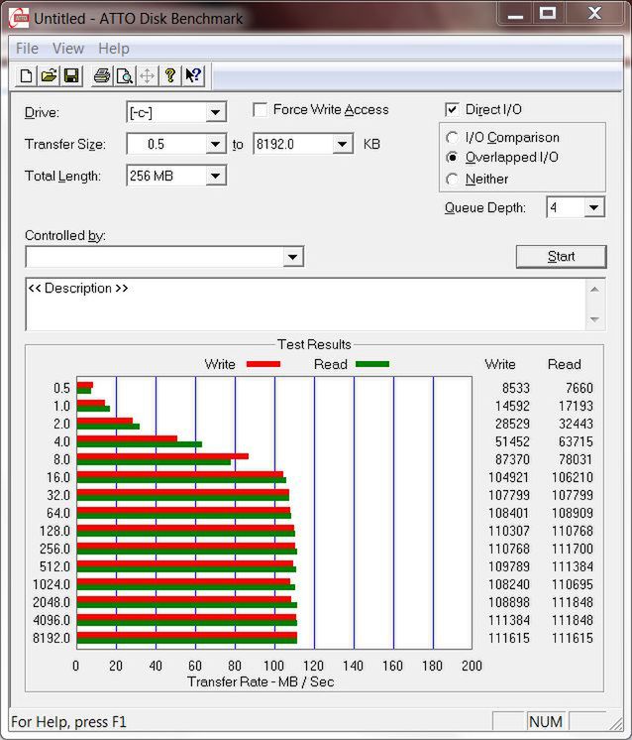Viewport: 632px width, 740px height.
Task: Click the Read value 110695
Action: pos(573,584)
